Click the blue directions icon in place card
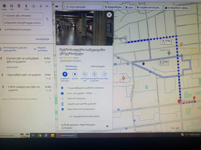The width and height of the screenshot is (201, 150). 65,74
